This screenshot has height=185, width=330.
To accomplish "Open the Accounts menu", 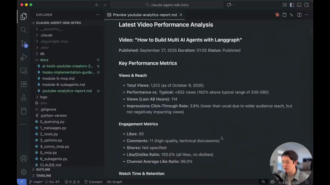I will click(x=23, y=159).
